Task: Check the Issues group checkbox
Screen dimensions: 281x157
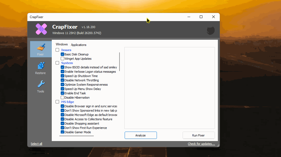Action: coord(57,50)
